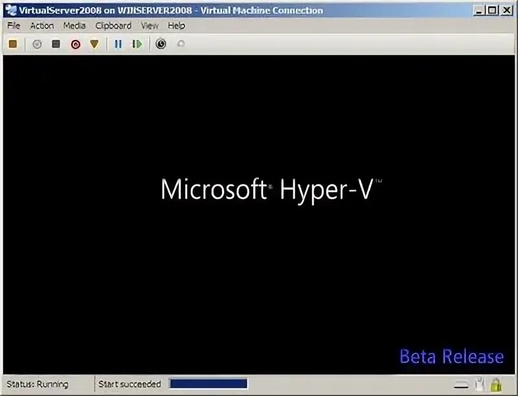Click the app icon in title bar
This screenshot has width=518, height=396.
pos(12,10)
